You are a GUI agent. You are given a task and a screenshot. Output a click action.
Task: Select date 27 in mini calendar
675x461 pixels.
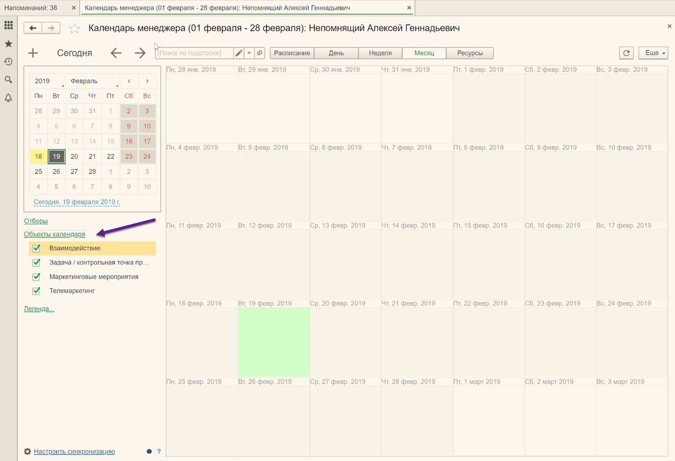click(74, 171)
